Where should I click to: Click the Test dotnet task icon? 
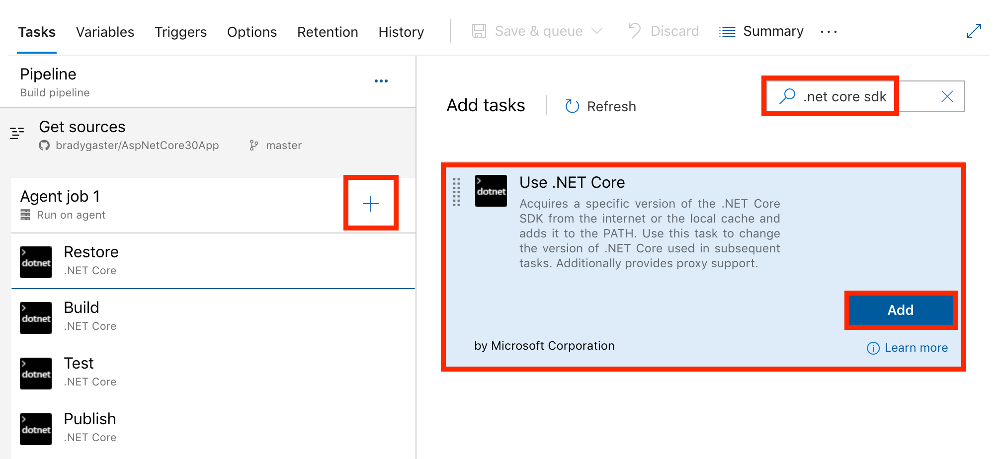point(35,373)
